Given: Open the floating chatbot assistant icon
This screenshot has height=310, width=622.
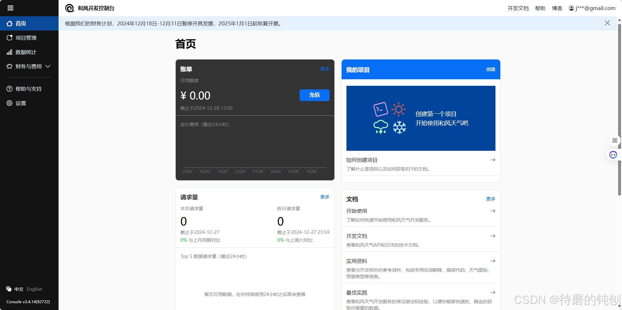Looking at the screenshot, I should (613, 155).
